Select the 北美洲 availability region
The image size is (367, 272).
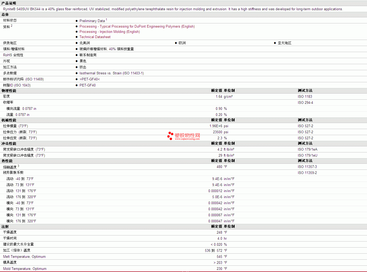[85, 43]
